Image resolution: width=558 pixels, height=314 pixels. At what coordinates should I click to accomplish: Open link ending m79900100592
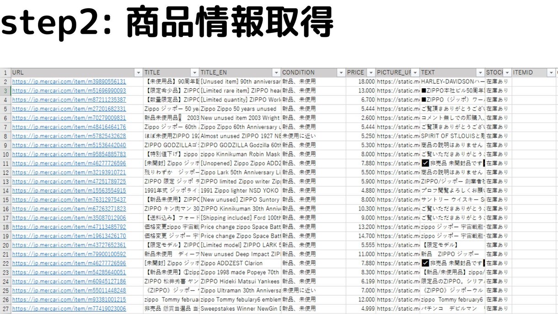[69, 254]
